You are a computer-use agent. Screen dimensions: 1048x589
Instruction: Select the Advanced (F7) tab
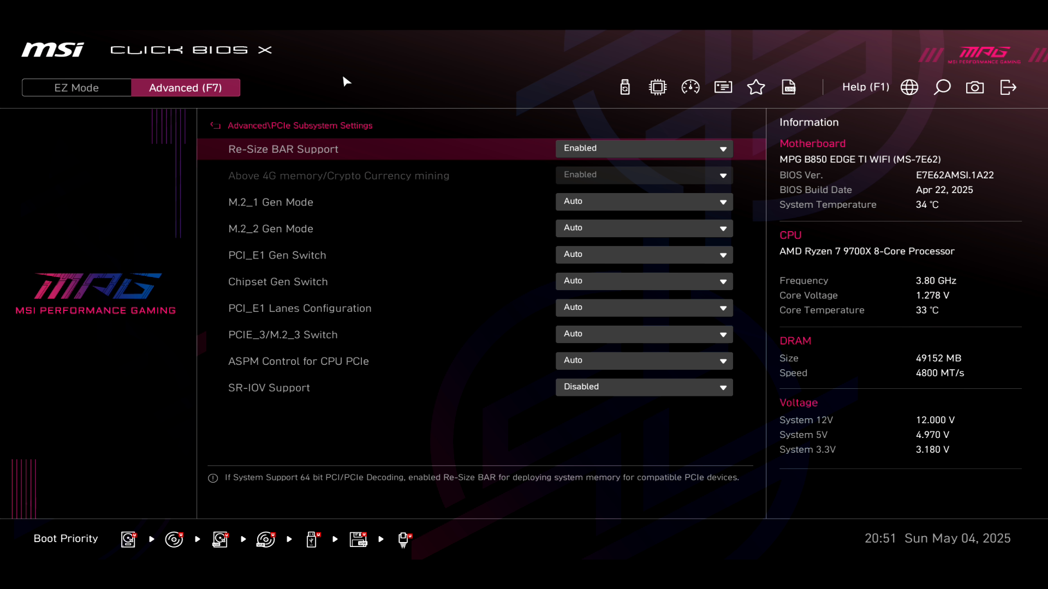click(x=186, y=88)
